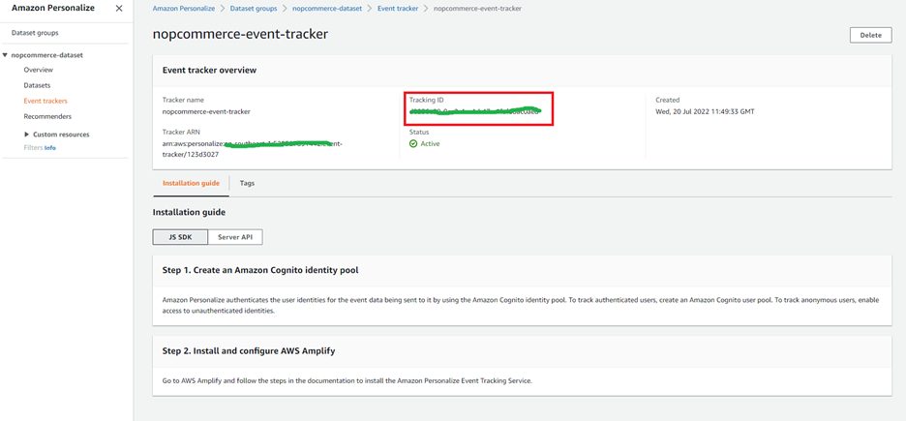Open Recommenders in the sidebar

[x=47, y=117]
